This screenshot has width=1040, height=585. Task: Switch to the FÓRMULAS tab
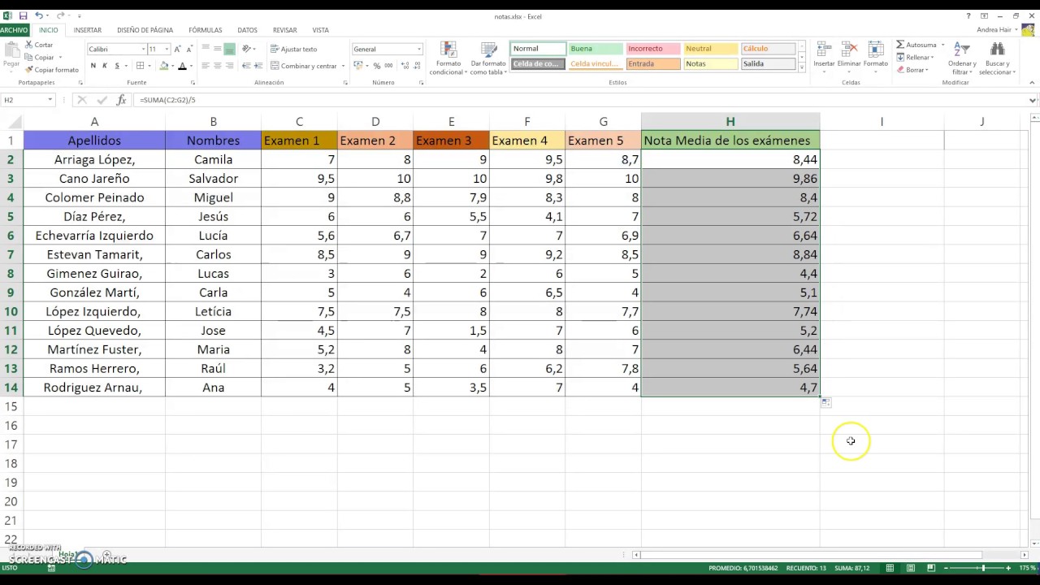click(x=205, y=30)
